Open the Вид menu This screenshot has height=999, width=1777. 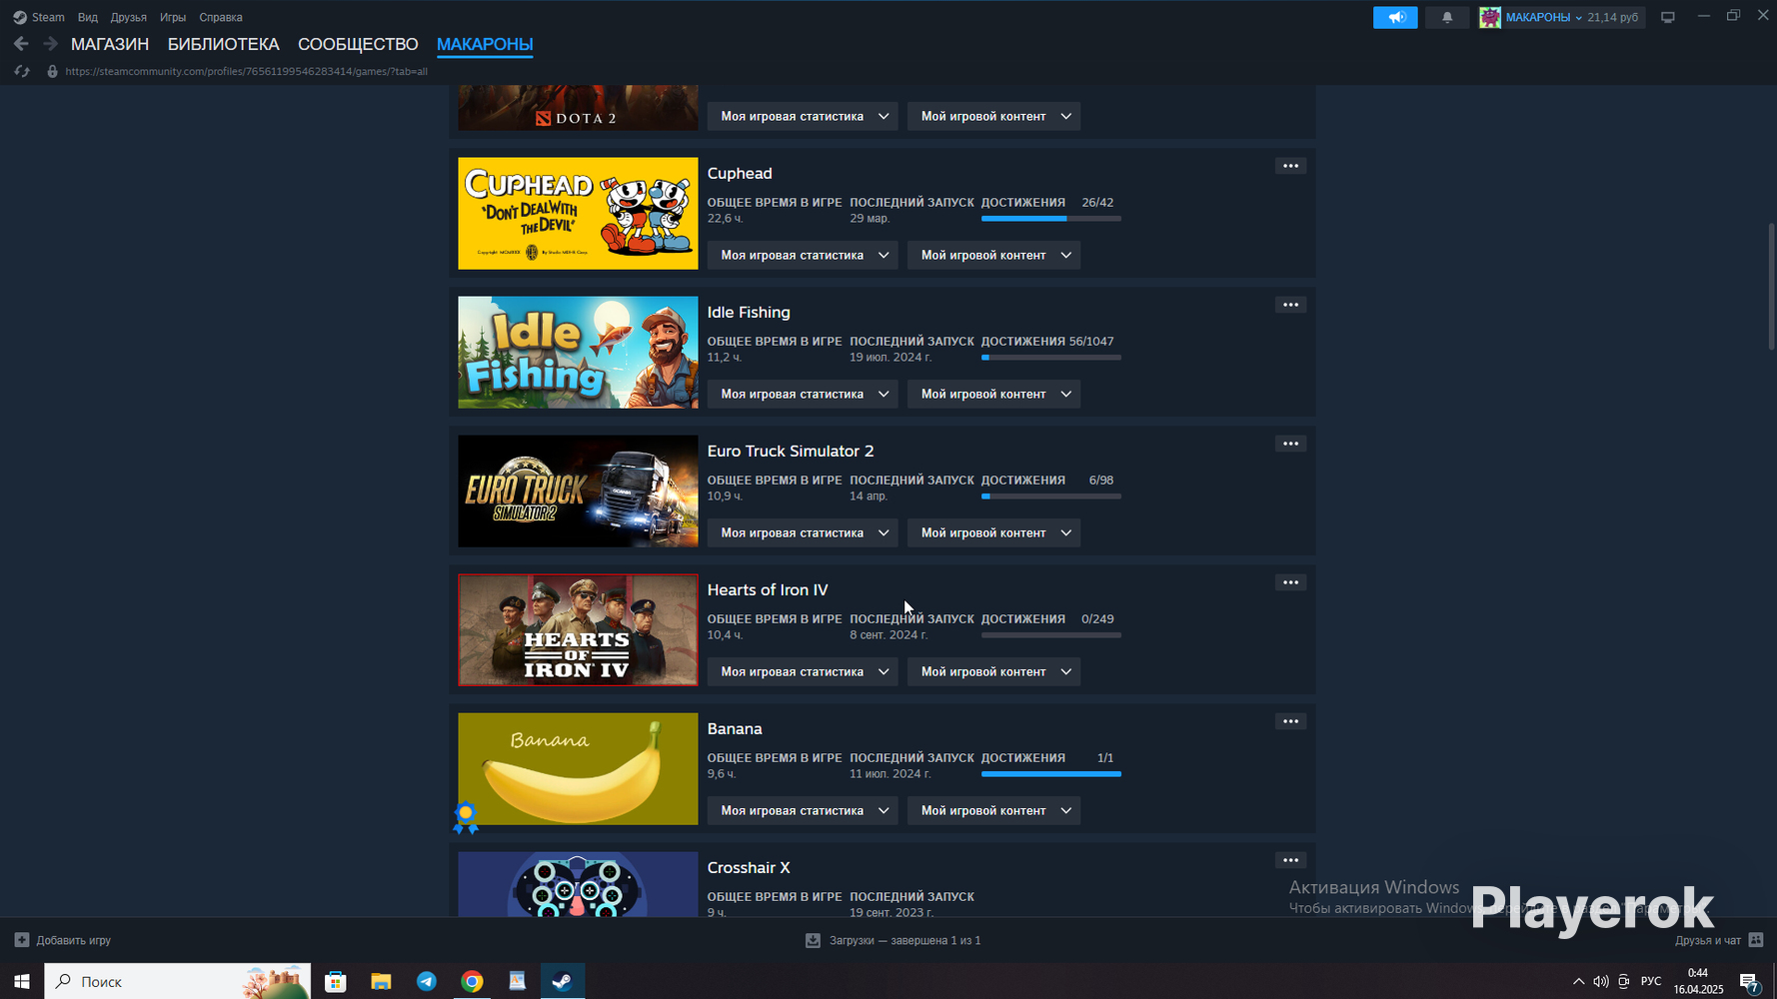pyautogui.click(x=88, y=17)
